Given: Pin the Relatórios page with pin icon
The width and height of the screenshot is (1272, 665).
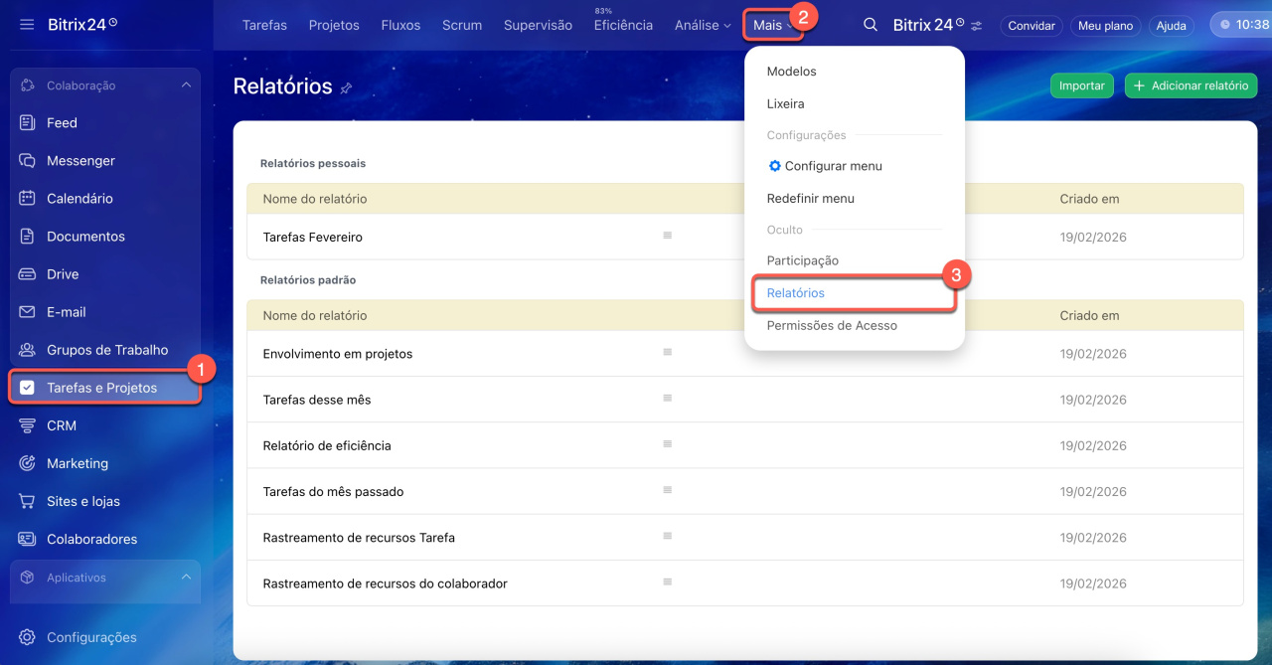Looking at the screenshot, I should 346,88.
